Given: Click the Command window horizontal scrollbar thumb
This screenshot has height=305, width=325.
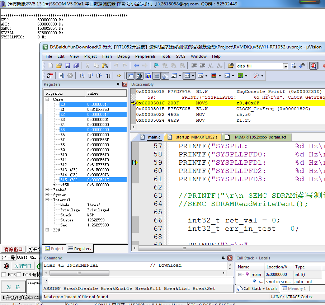Looking at the screenshot, I should 79,273.
